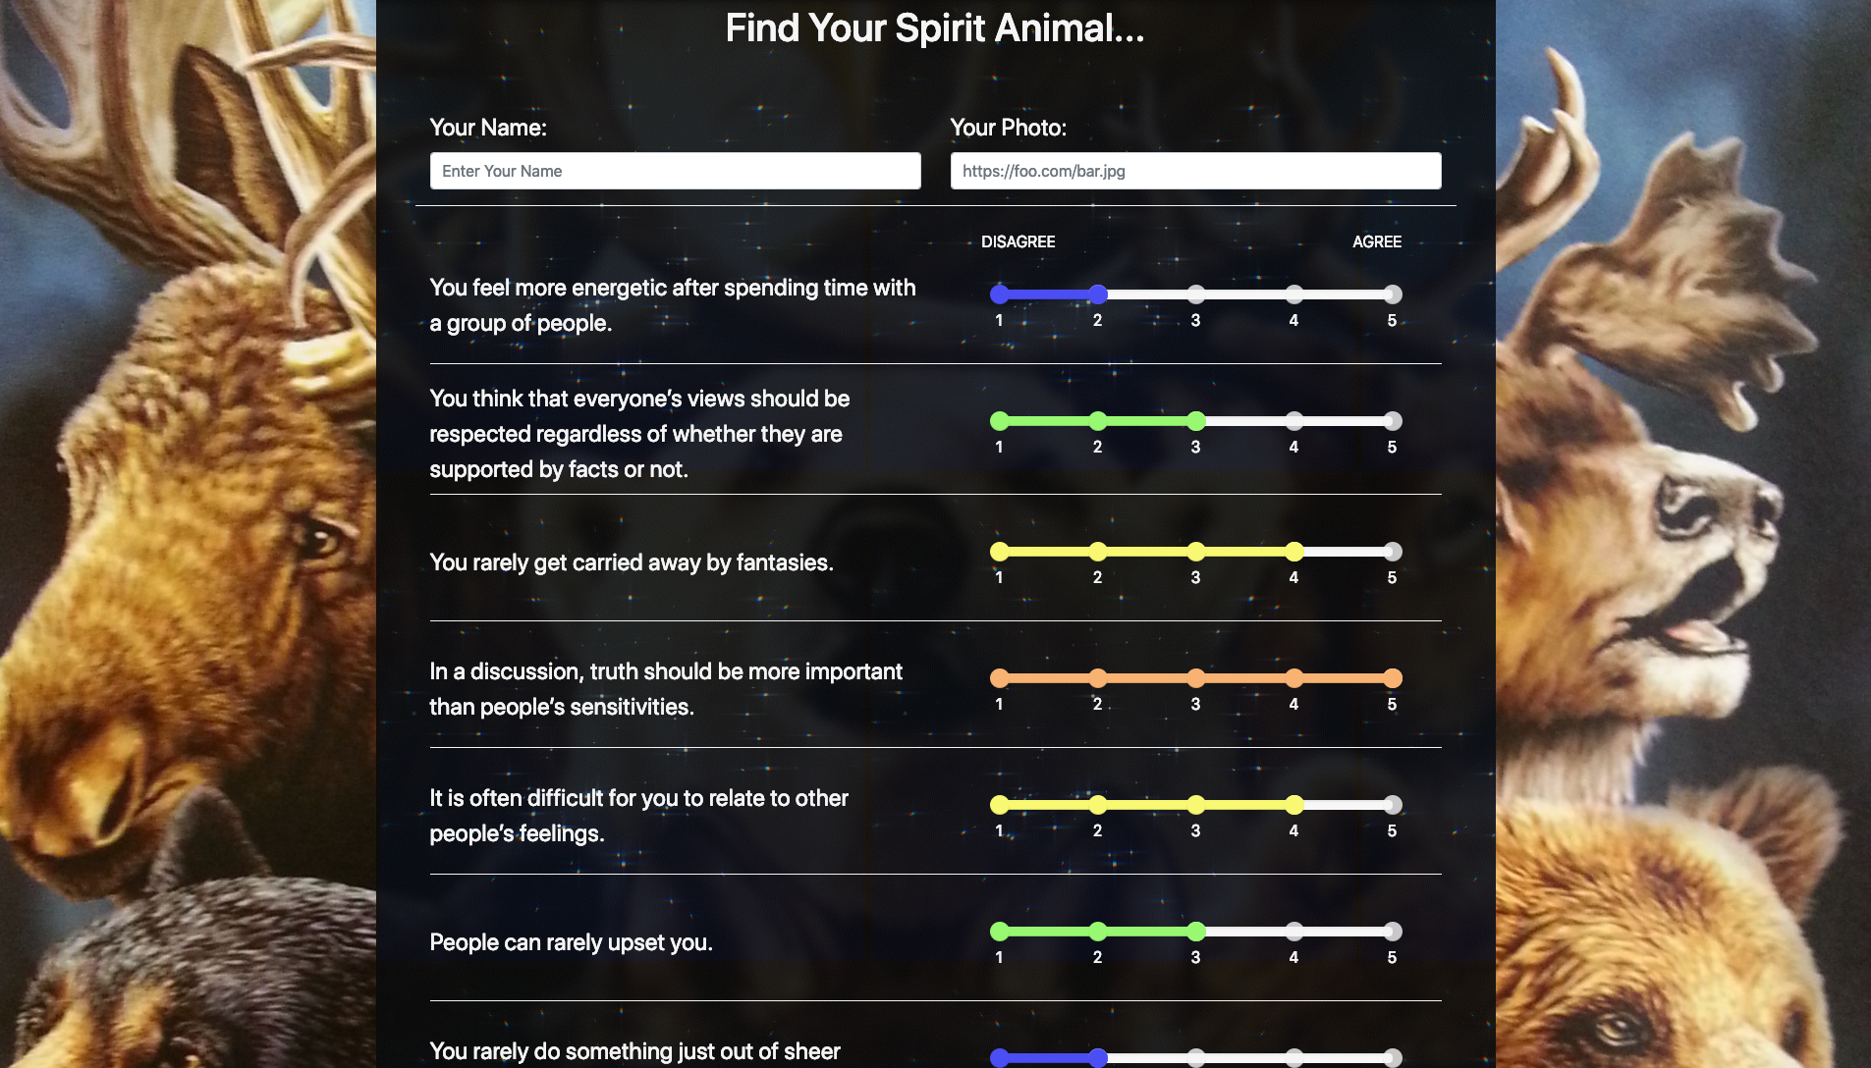Select rating 1 for the energetic question
The height and width of the screenshot is (1068, 1871).
1000,294
